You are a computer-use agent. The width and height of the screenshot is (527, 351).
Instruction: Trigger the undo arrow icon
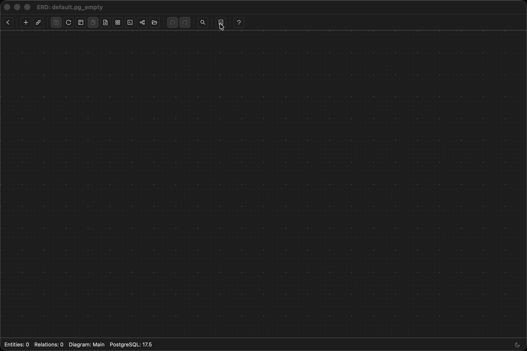[x=172, y=22]
